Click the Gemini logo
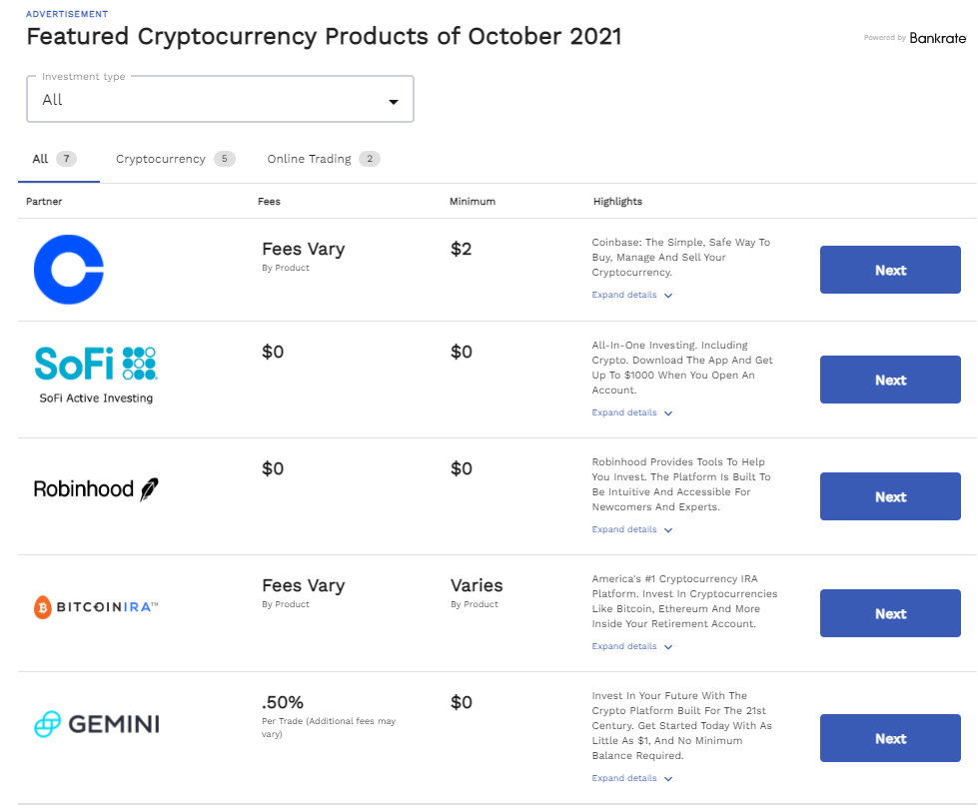Viewport: 978px width, 809px height. [x=96, y=724]
